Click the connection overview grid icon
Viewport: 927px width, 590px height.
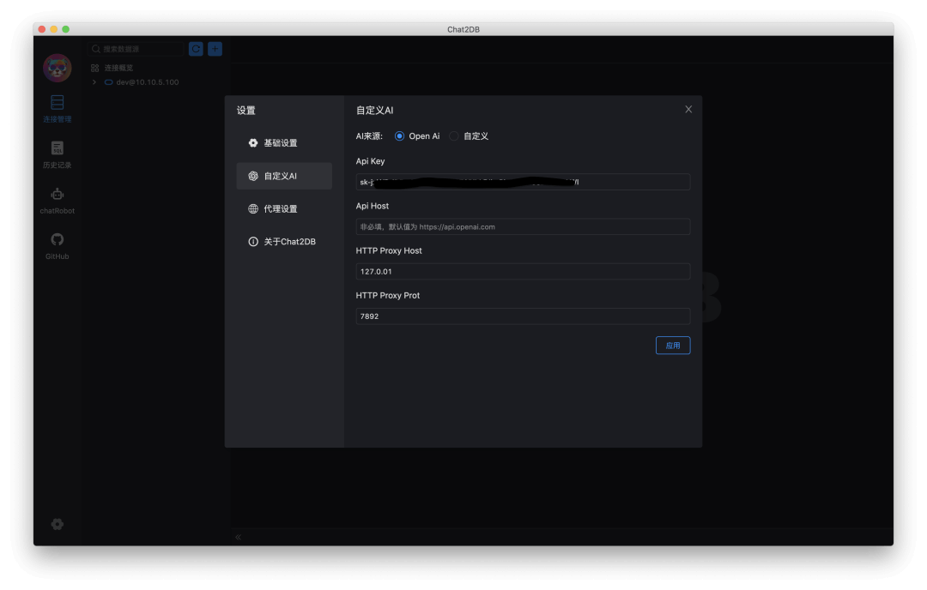click(94, 68)
